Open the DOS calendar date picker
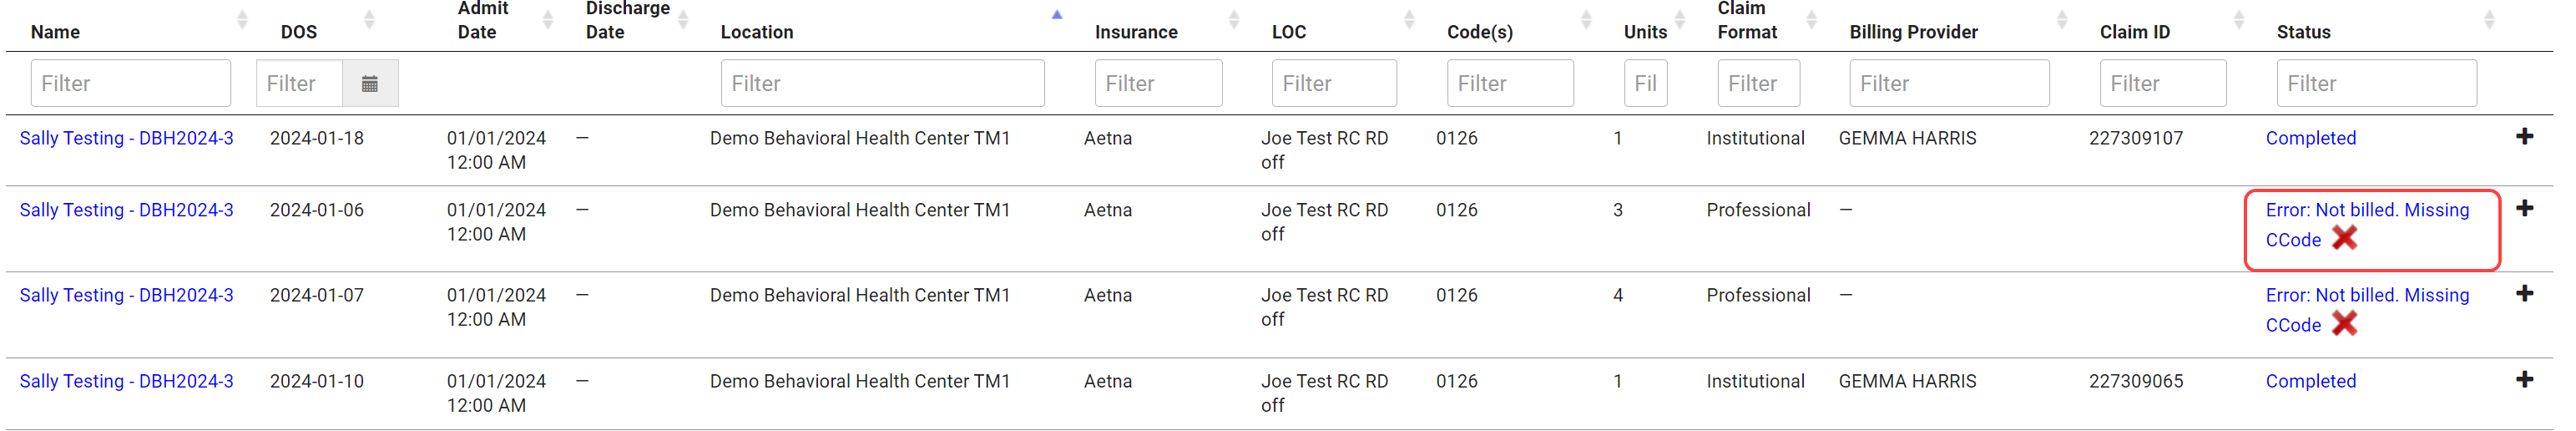The width and height of the screenshot is (2576, 431). [x=370, y=83]
